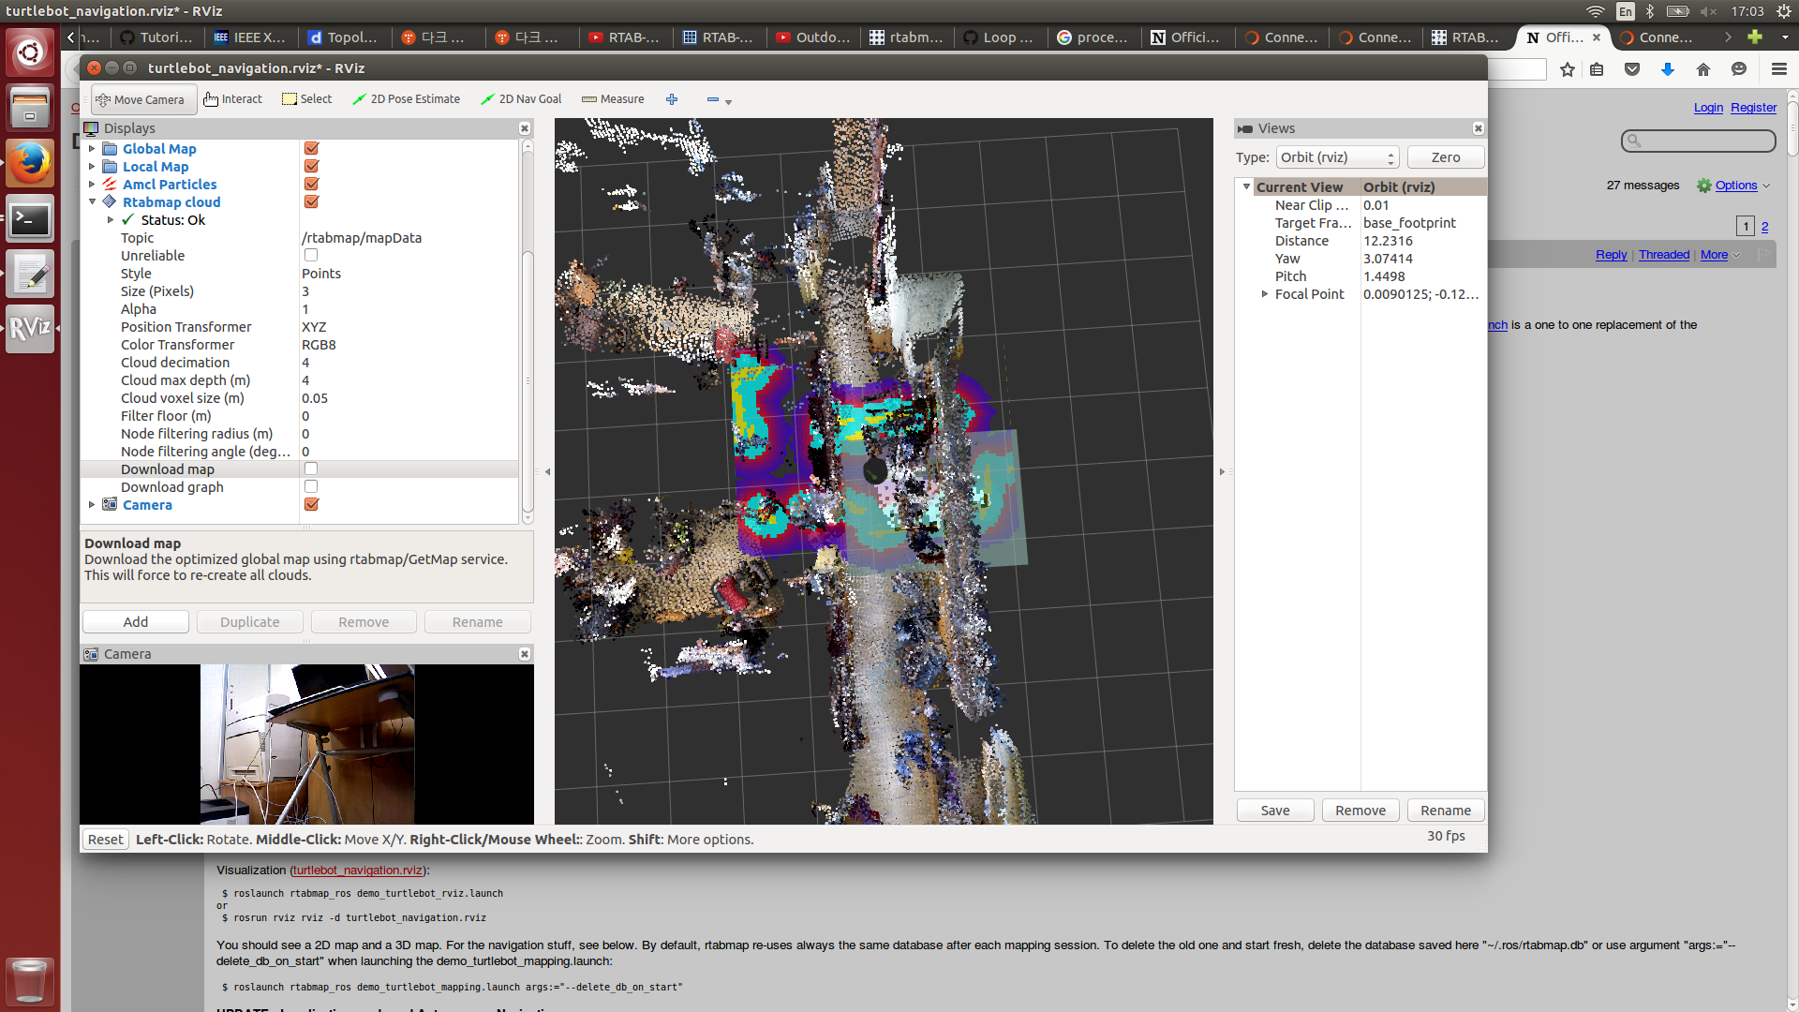Viewport: 1799px width, 1012px height.
Task: Click the blue plus add-tool icon
Action: [x=672, y=99]
